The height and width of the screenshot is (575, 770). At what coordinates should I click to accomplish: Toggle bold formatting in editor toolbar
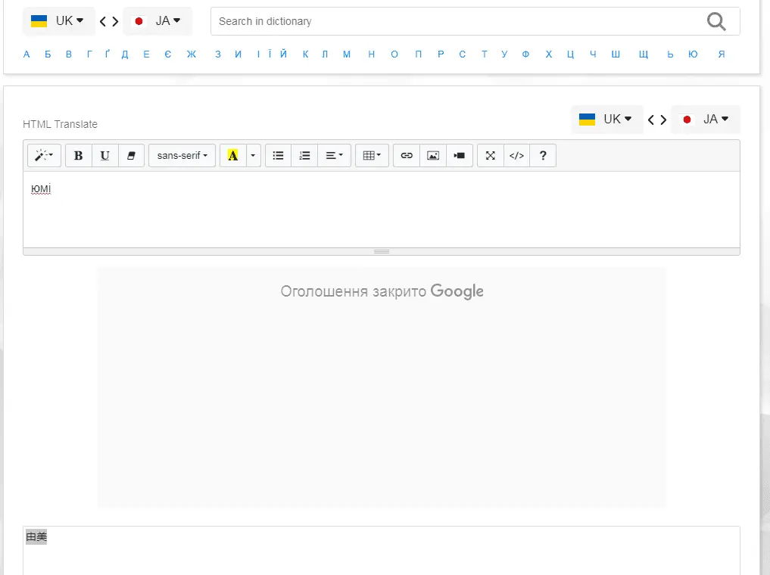[79, 156]
